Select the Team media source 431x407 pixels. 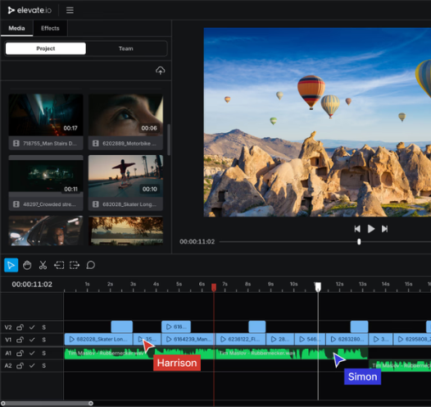point(126,48)
